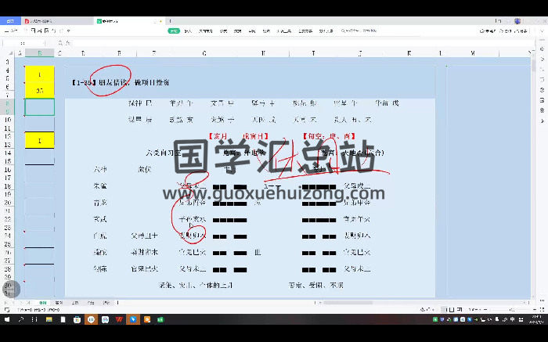Open taskbar search magnifier

[x=20, y=319]
